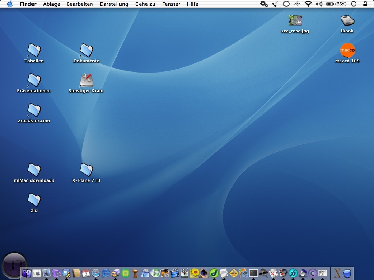The height and width of the screenshot is (280, 374).
Task: Open iCal from the Dock
Action: 85,273
